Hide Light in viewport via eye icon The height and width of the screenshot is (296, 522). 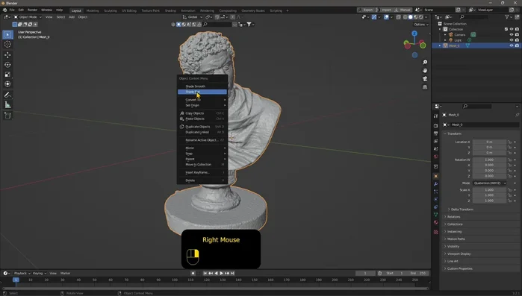point(512,40)
